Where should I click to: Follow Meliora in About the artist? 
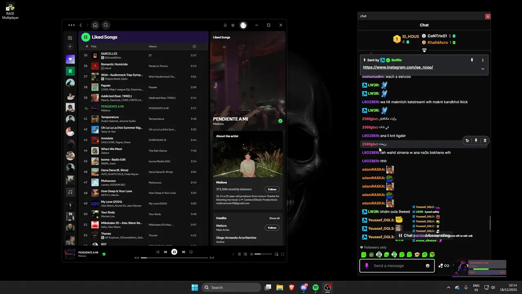tap(272, 189)
